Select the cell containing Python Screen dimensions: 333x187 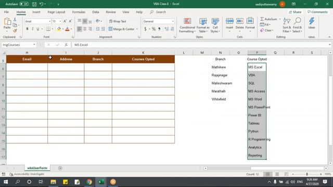pyautogui.click(x=257, y=131)
